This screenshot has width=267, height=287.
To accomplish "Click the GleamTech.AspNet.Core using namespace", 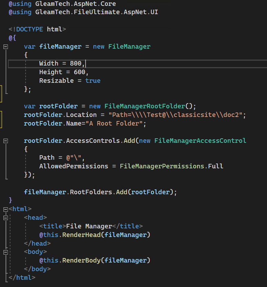I will tap(76, 4).
